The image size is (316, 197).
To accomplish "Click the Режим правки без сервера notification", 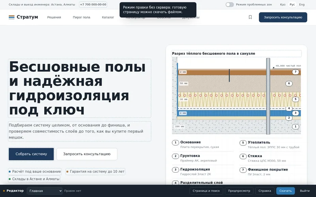I will tap(158, 9).
